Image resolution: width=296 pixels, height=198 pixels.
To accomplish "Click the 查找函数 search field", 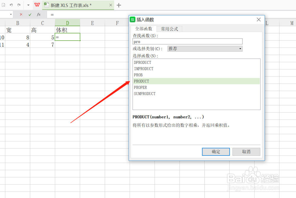I will click(x=187, y=41).
